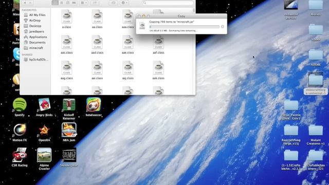Go forward in Finder window
This screenshot has width=329, height=185.
[30, 3]
